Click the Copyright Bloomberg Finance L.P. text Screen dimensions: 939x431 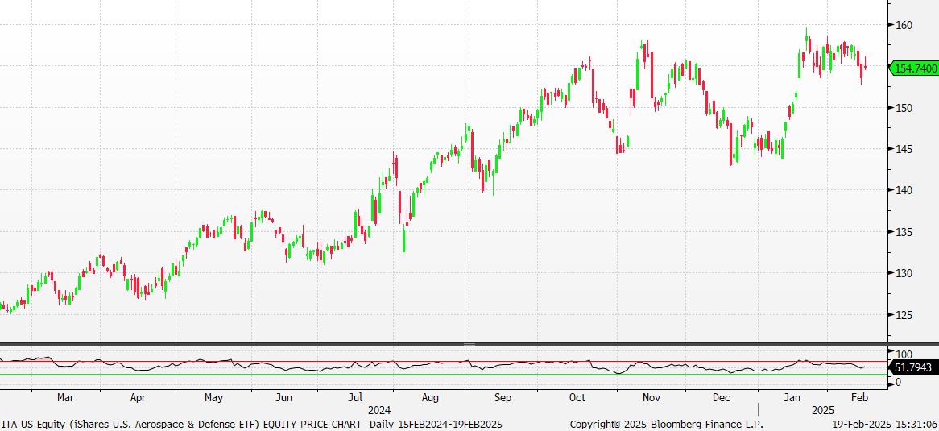click(x=667, y=424)
